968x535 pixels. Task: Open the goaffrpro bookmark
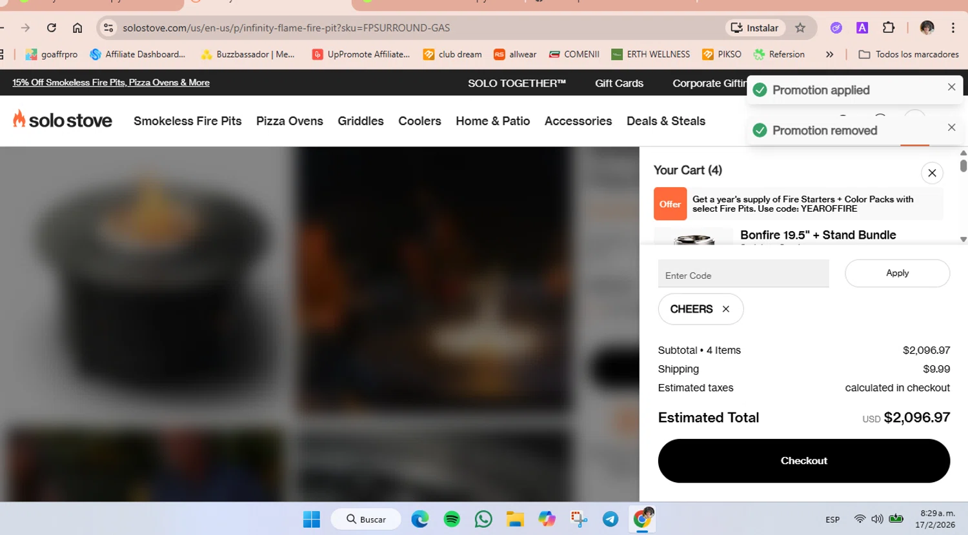[x=52, y=54]
